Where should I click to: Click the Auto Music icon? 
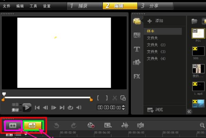(140, 125)
